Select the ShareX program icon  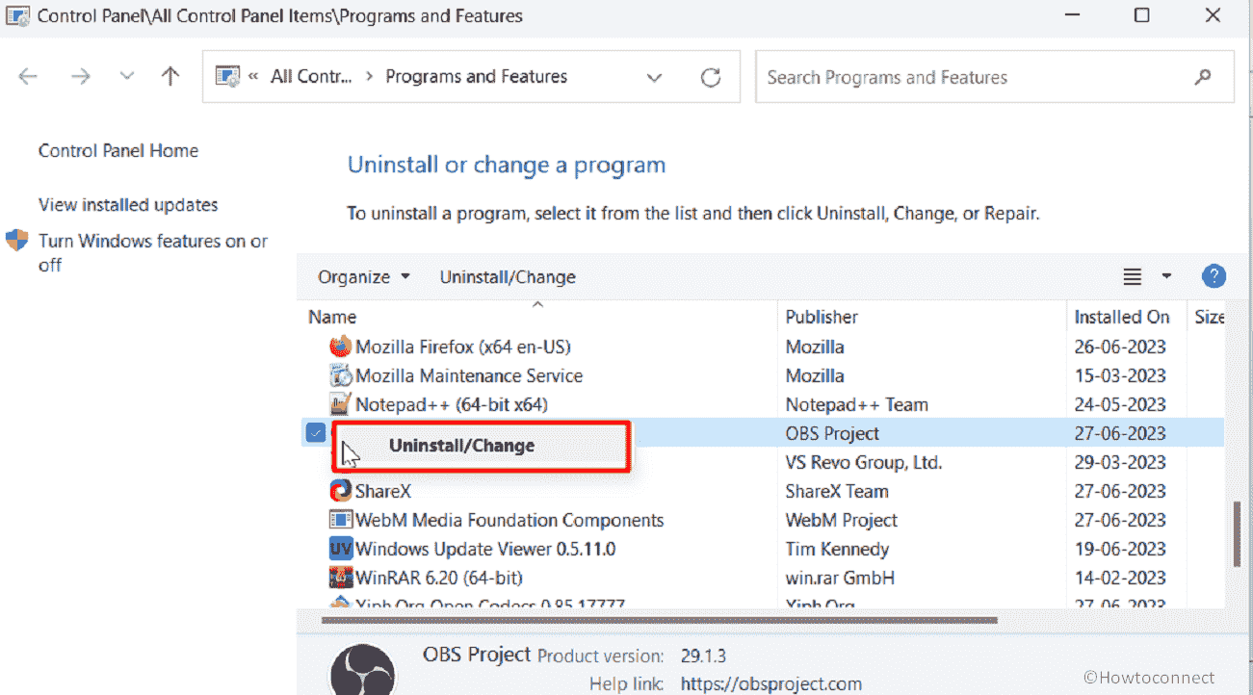(x=341, y=491)
